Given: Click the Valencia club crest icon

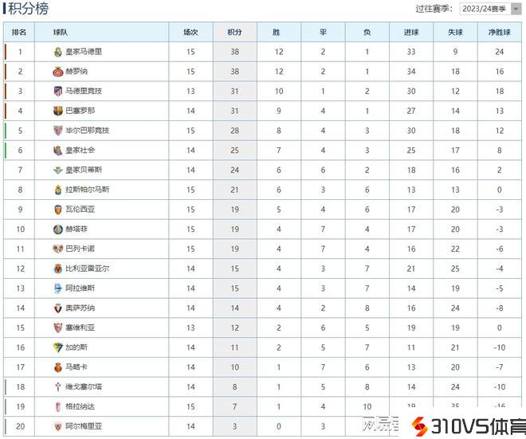Looking at the screenshot, I should pos(57,210).
